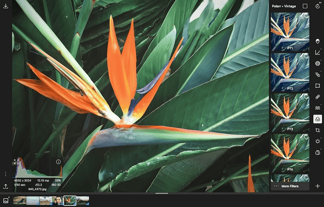Expand the filmstrip using the center handle

tap(162, 193)
